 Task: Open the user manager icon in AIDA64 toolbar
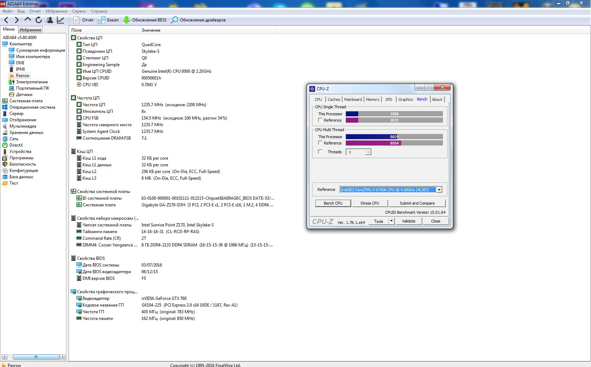pos(50,20)
